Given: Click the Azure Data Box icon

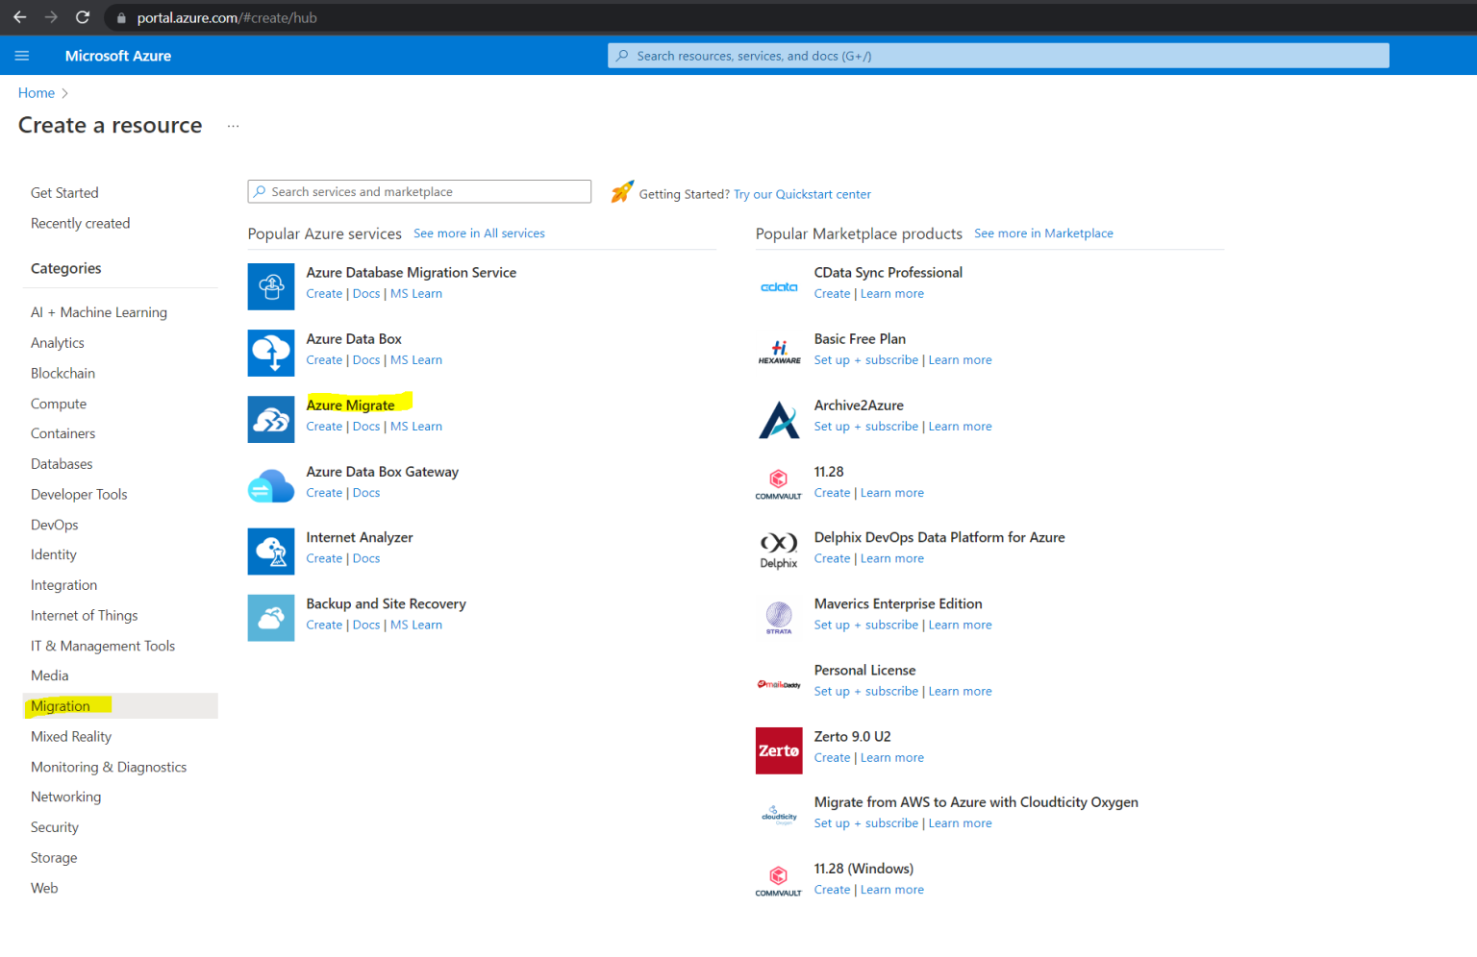Looking at the screenshot, I should 270,353.
